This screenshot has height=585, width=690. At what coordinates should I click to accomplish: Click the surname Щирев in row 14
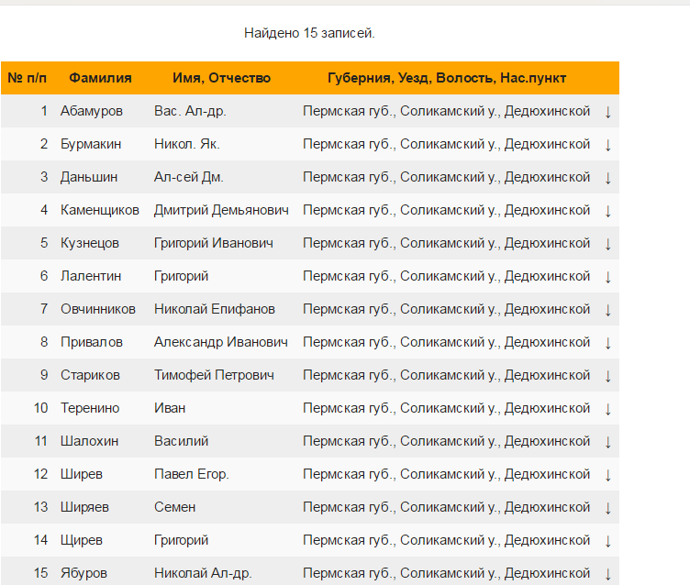pyautogui.click(x=82, y=540)
